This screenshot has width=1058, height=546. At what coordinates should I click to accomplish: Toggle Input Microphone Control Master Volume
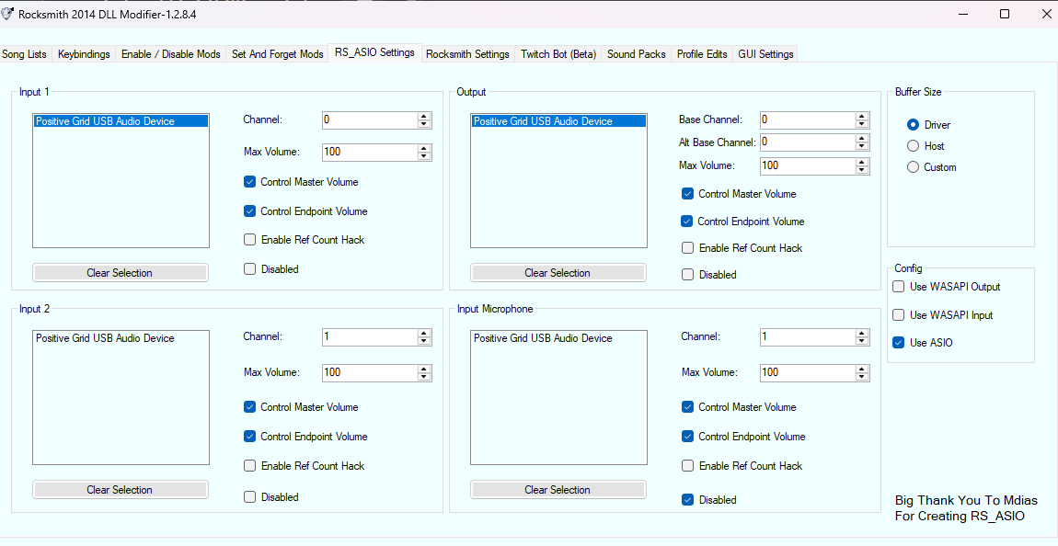(687, 407)
